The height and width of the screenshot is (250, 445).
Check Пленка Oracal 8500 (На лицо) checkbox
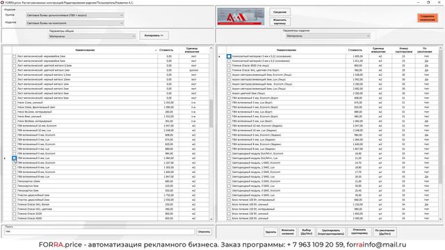click(229, 65)
